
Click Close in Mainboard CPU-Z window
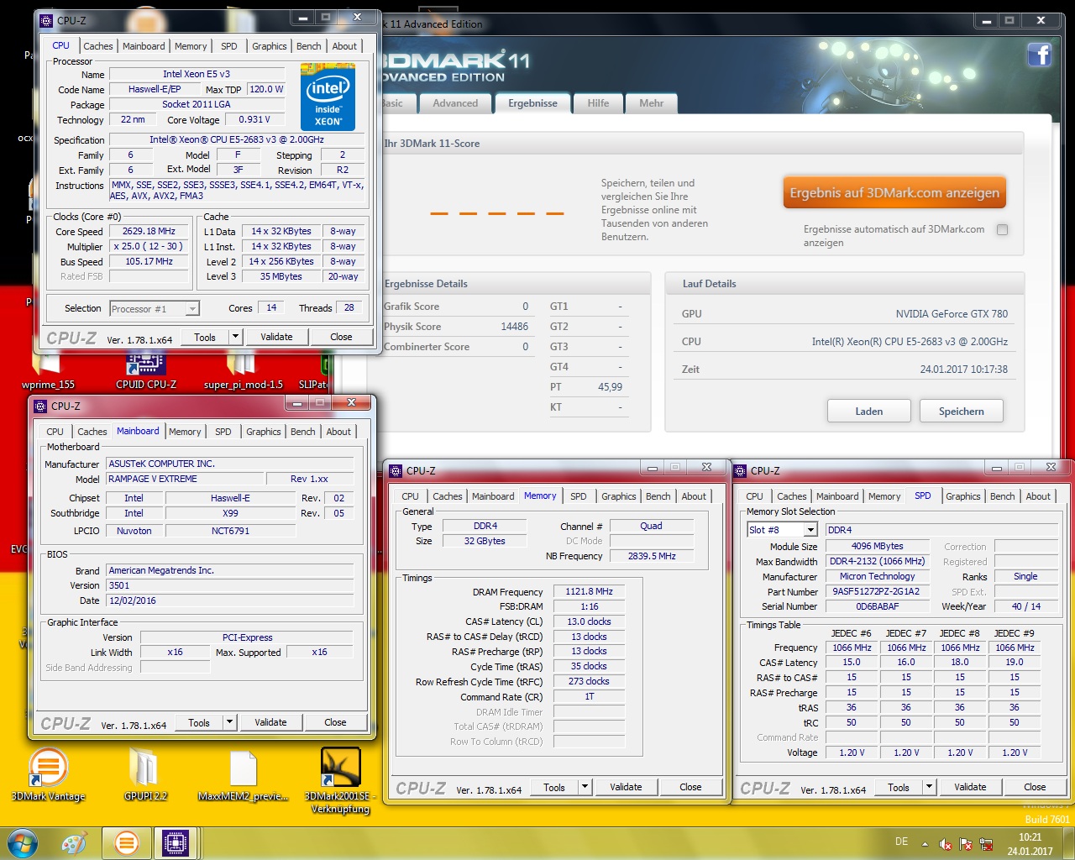[x=335, y=722]
